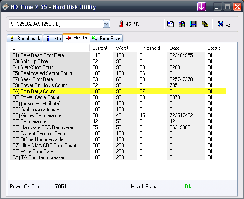Click data value 222464955
This screenshot has height=199, width=244.
point(181,55)
